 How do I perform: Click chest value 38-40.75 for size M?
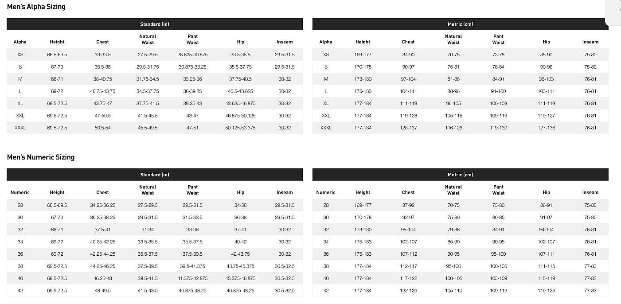(102, 79)
